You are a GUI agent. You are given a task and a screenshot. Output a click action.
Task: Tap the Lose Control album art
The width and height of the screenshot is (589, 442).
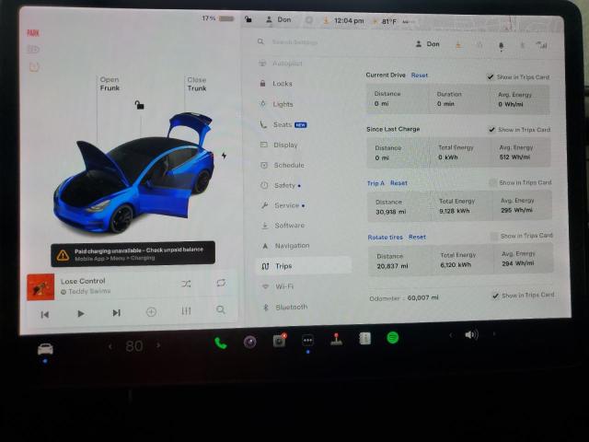[40, 287]
